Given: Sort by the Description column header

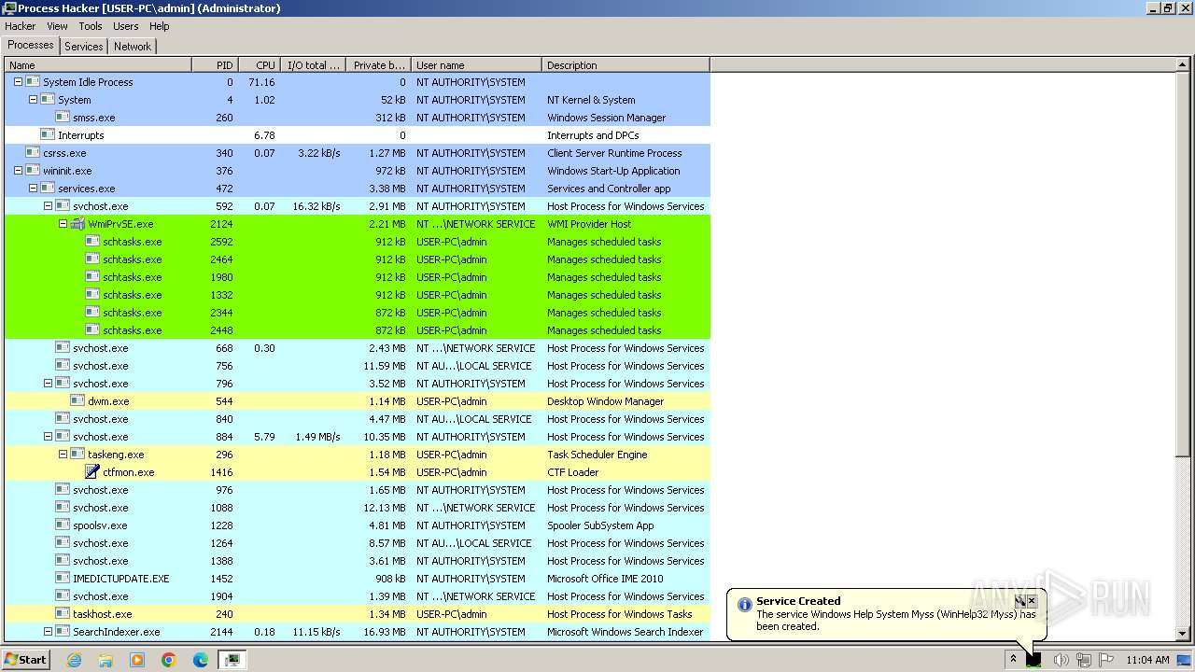Looking at the screenshot, I should (626, 65).
